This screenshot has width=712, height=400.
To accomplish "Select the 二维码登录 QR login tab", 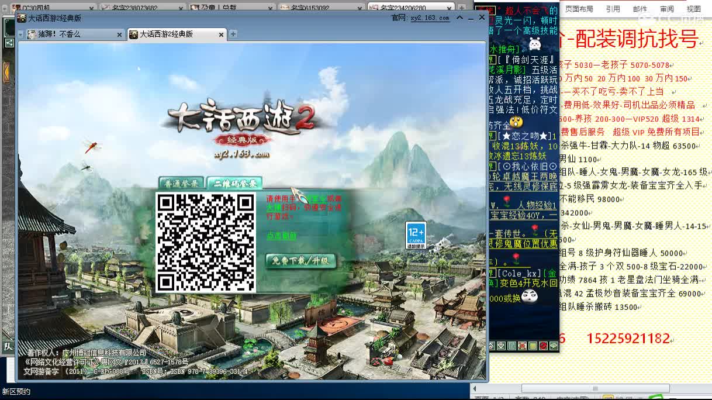I will tap(234, 183).
